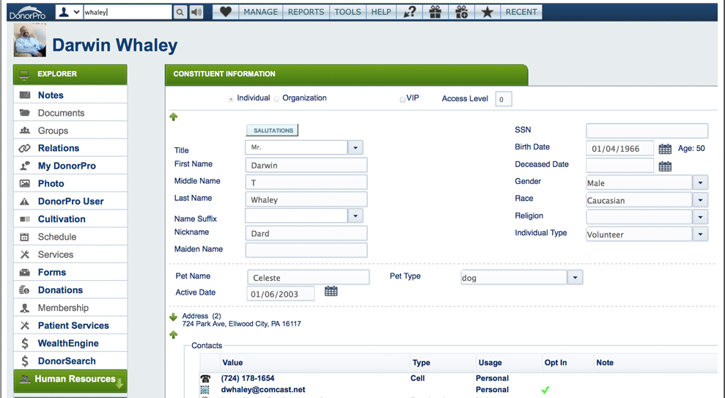
Task: Open Notes in Explorer sidebar
Action: [70, 95]
